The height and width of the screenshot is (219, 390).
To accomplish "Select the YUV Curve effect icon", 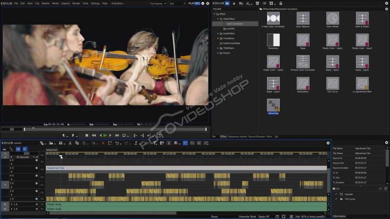I will [x=332, y=83].
